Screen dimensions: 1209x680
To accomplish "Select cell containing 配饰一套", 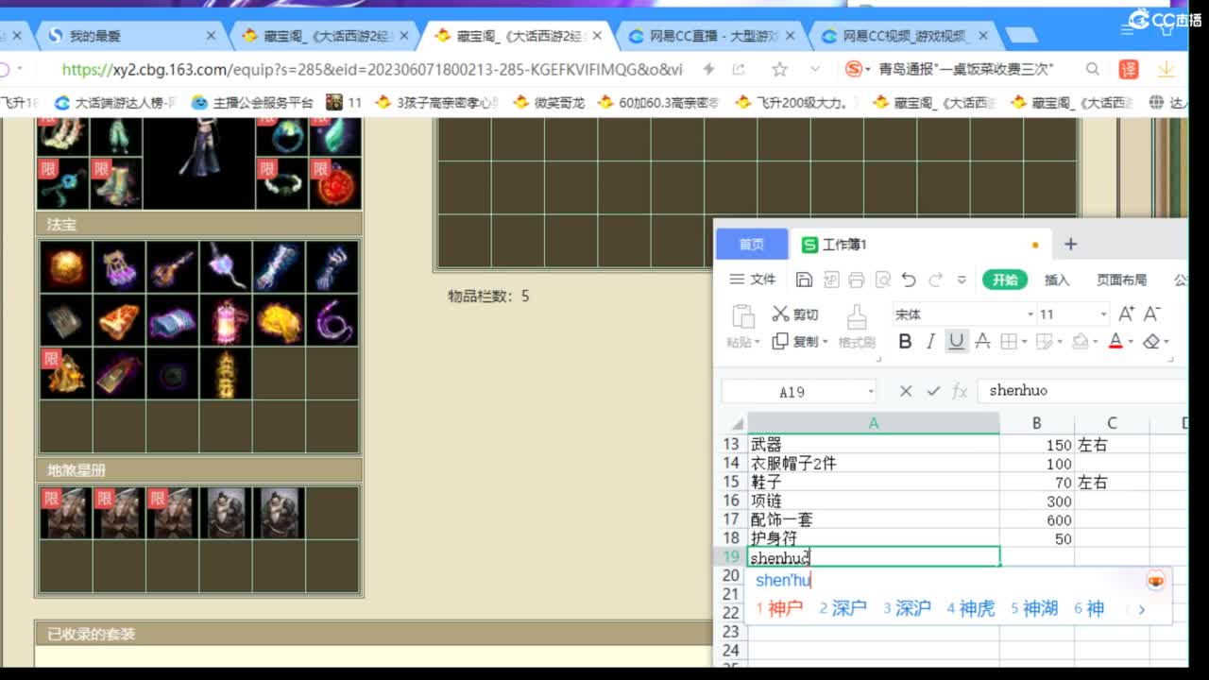I will tap(873, 519).
